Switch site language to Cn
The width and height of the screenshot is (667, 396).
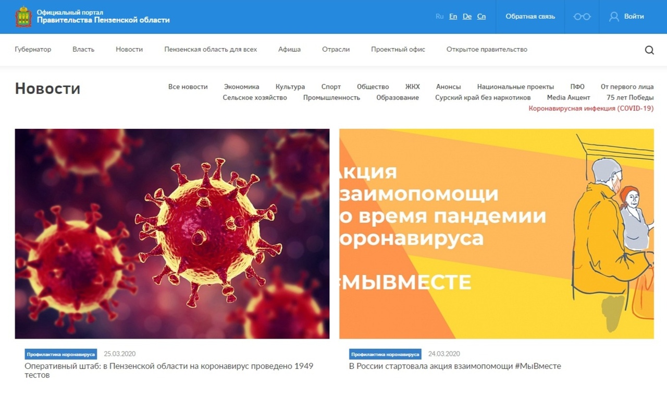(481, 17)
